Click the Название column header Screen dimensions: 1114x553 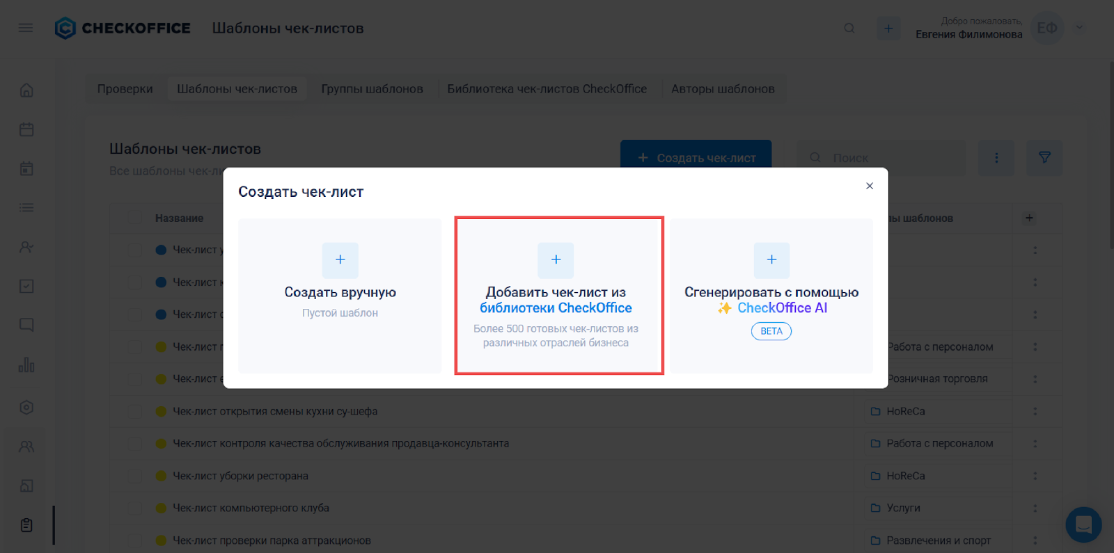click(x=179, y=218)
